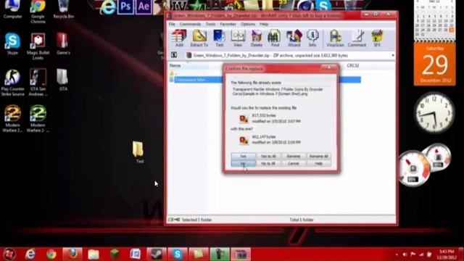Click the Minecraft block taskbar icon
Screen dimensions: 464x261
(115, 254)
